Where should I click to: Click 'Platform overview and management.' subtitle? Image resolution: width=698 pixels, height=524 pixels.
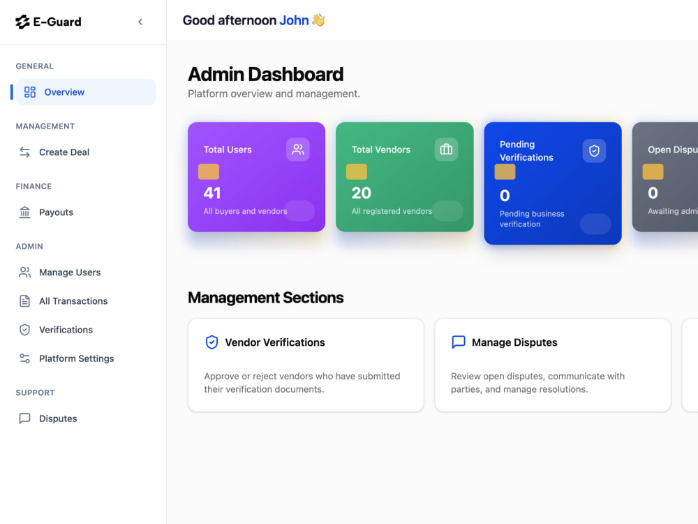point(274,94)
